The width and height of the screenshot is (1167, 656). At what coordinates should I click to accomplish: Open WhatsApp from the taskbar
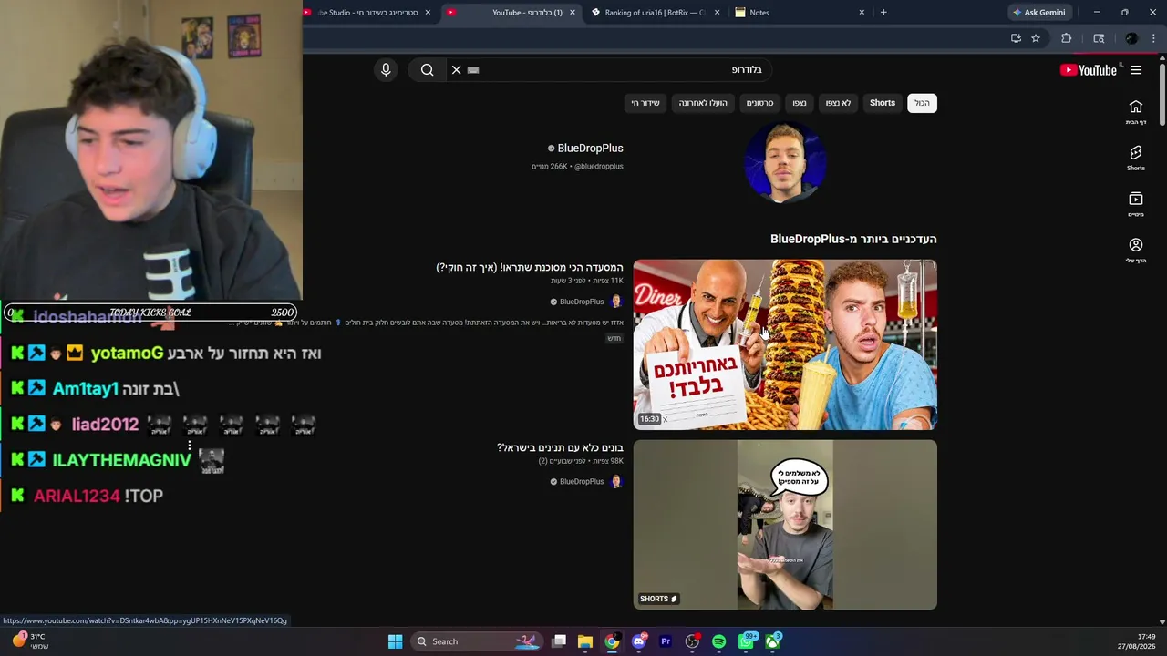coord(746,641)
